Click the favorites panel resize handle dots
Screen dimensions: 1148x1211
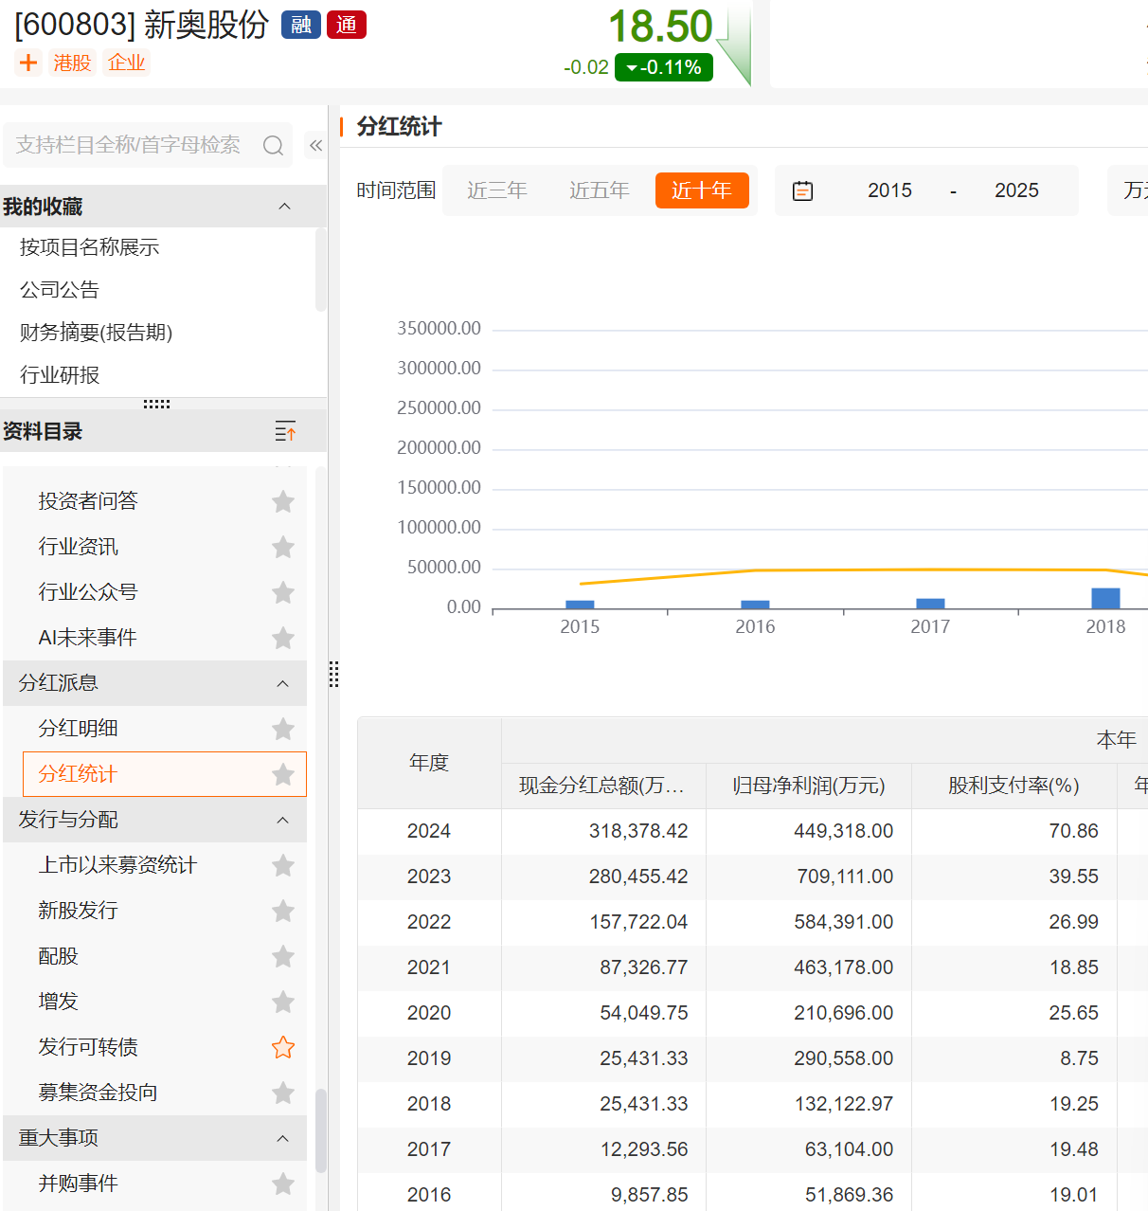156,404
